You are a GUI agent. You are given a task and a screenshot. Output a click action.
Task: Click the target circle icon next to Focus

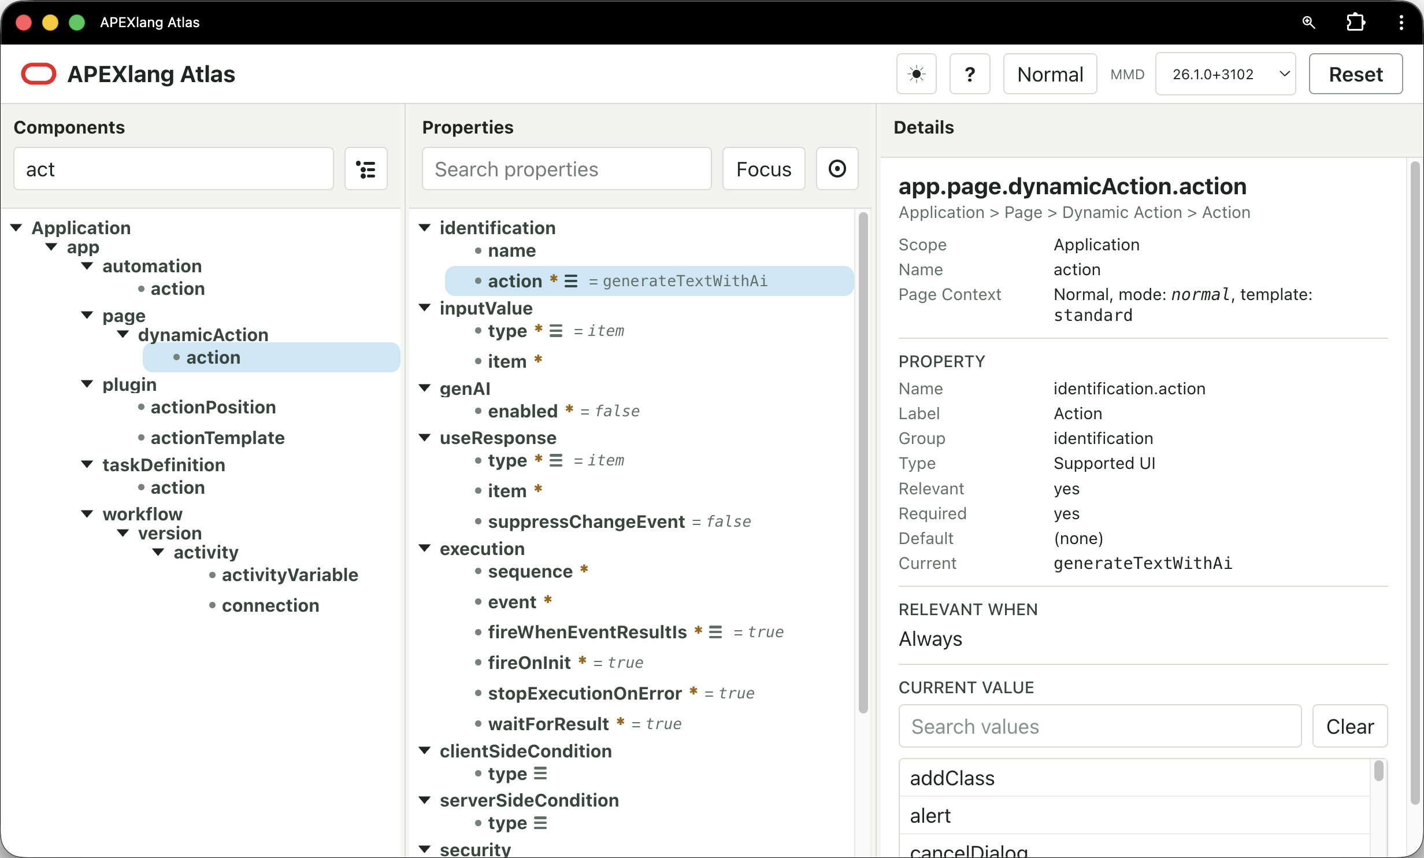(x=837, y=169)
